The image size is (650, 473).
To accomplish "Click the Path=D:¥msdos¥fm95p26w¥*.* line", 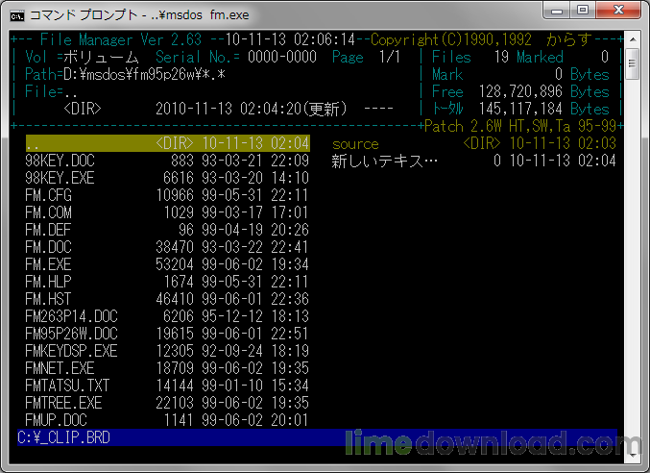I will pyautogui.click(x=125, y=75).
